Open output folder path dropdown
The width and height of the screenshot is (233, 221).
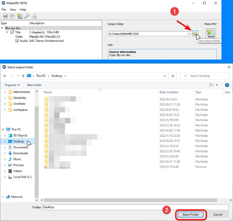coord(188,34)
